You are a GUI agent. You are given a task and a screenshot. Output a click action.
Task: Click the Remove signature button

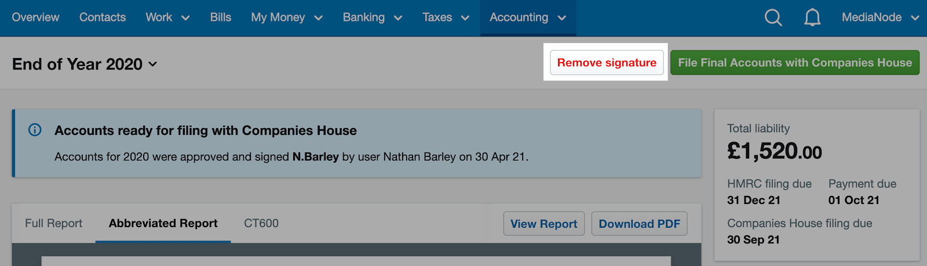(x=607, y=63)
